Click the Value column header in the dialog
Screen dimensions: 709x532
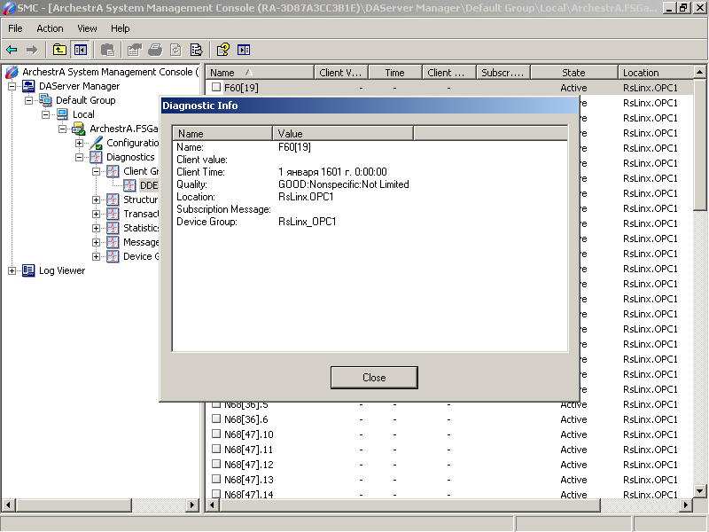(x=342, y=134)
